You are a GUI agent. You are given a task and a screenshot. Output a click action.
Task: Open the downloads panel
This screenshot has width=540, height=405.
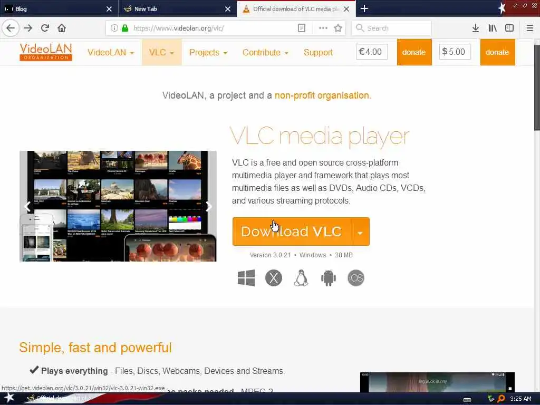[476, 28]
